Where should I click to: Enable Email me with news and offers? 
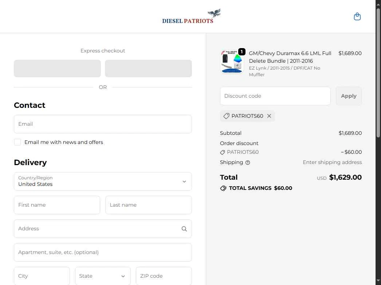[x=17, y=142]
